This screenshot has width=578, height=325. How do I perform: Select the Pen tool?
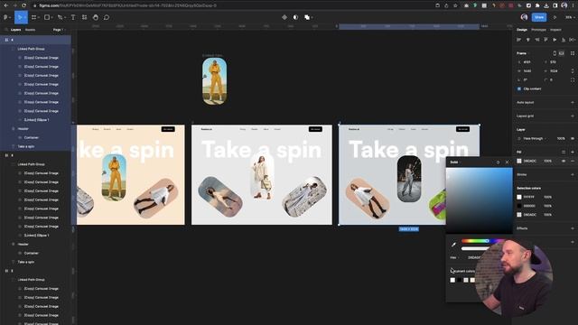click(61, 17)
